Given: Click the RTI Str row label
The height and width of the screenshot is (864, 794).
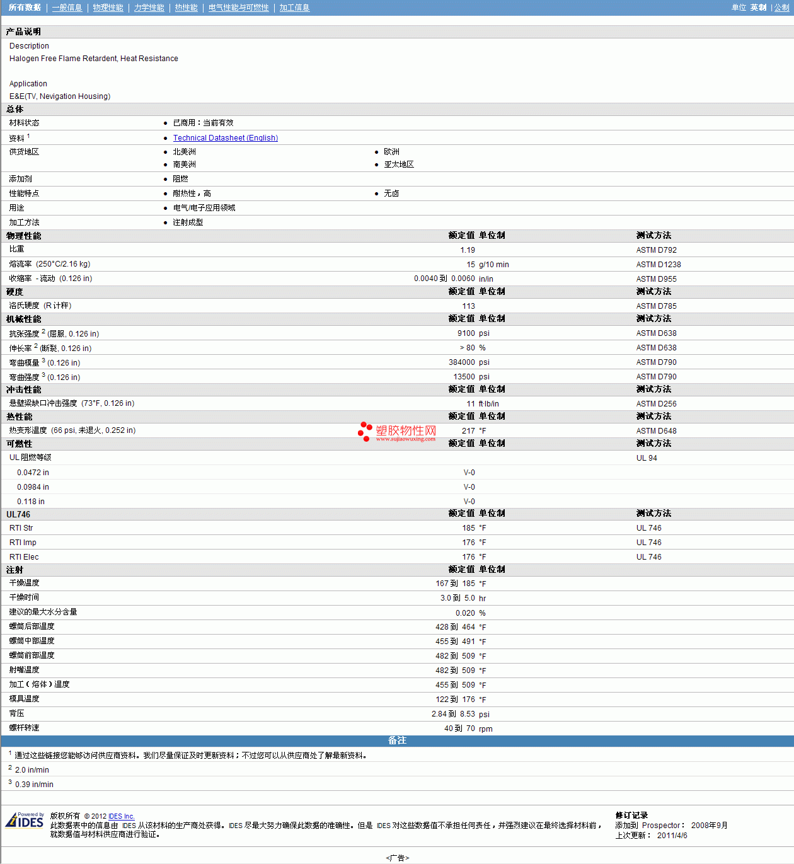Looking at the screenshot, I should coord(21,528).
